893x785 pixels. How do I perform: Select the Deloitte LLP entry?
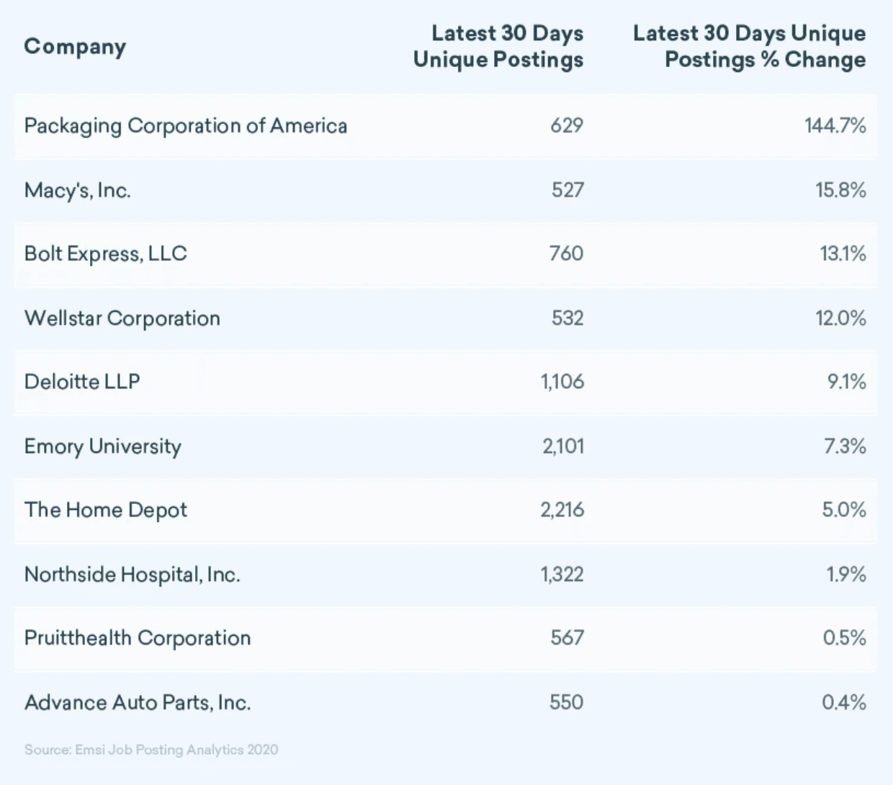[x=82, y=382]
